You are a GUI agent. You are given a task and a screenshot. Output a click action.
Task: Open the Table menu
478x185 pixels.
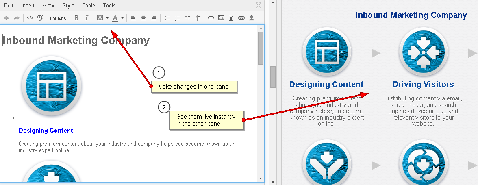point(89,5)
